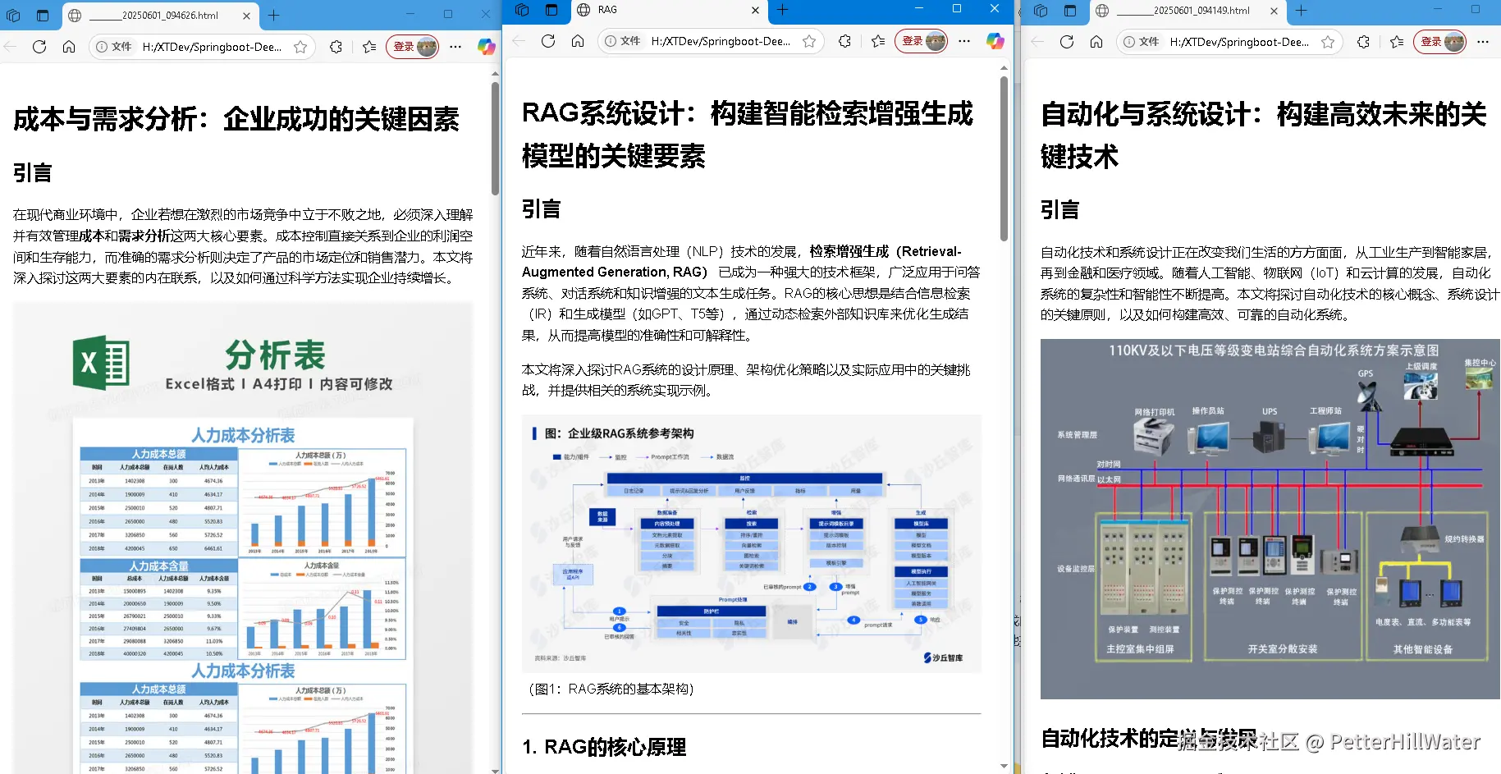The image size is (1501, 774).
Task: Select the RAG tab
Action: click(x=668, y=10)
